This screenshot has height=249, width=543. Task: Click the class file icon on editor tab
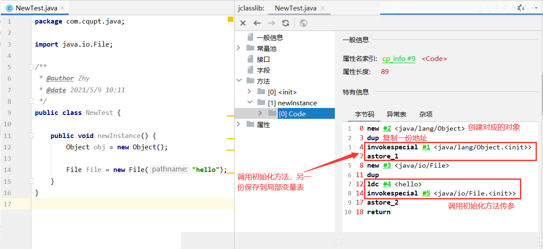click(x=9, y=8)
